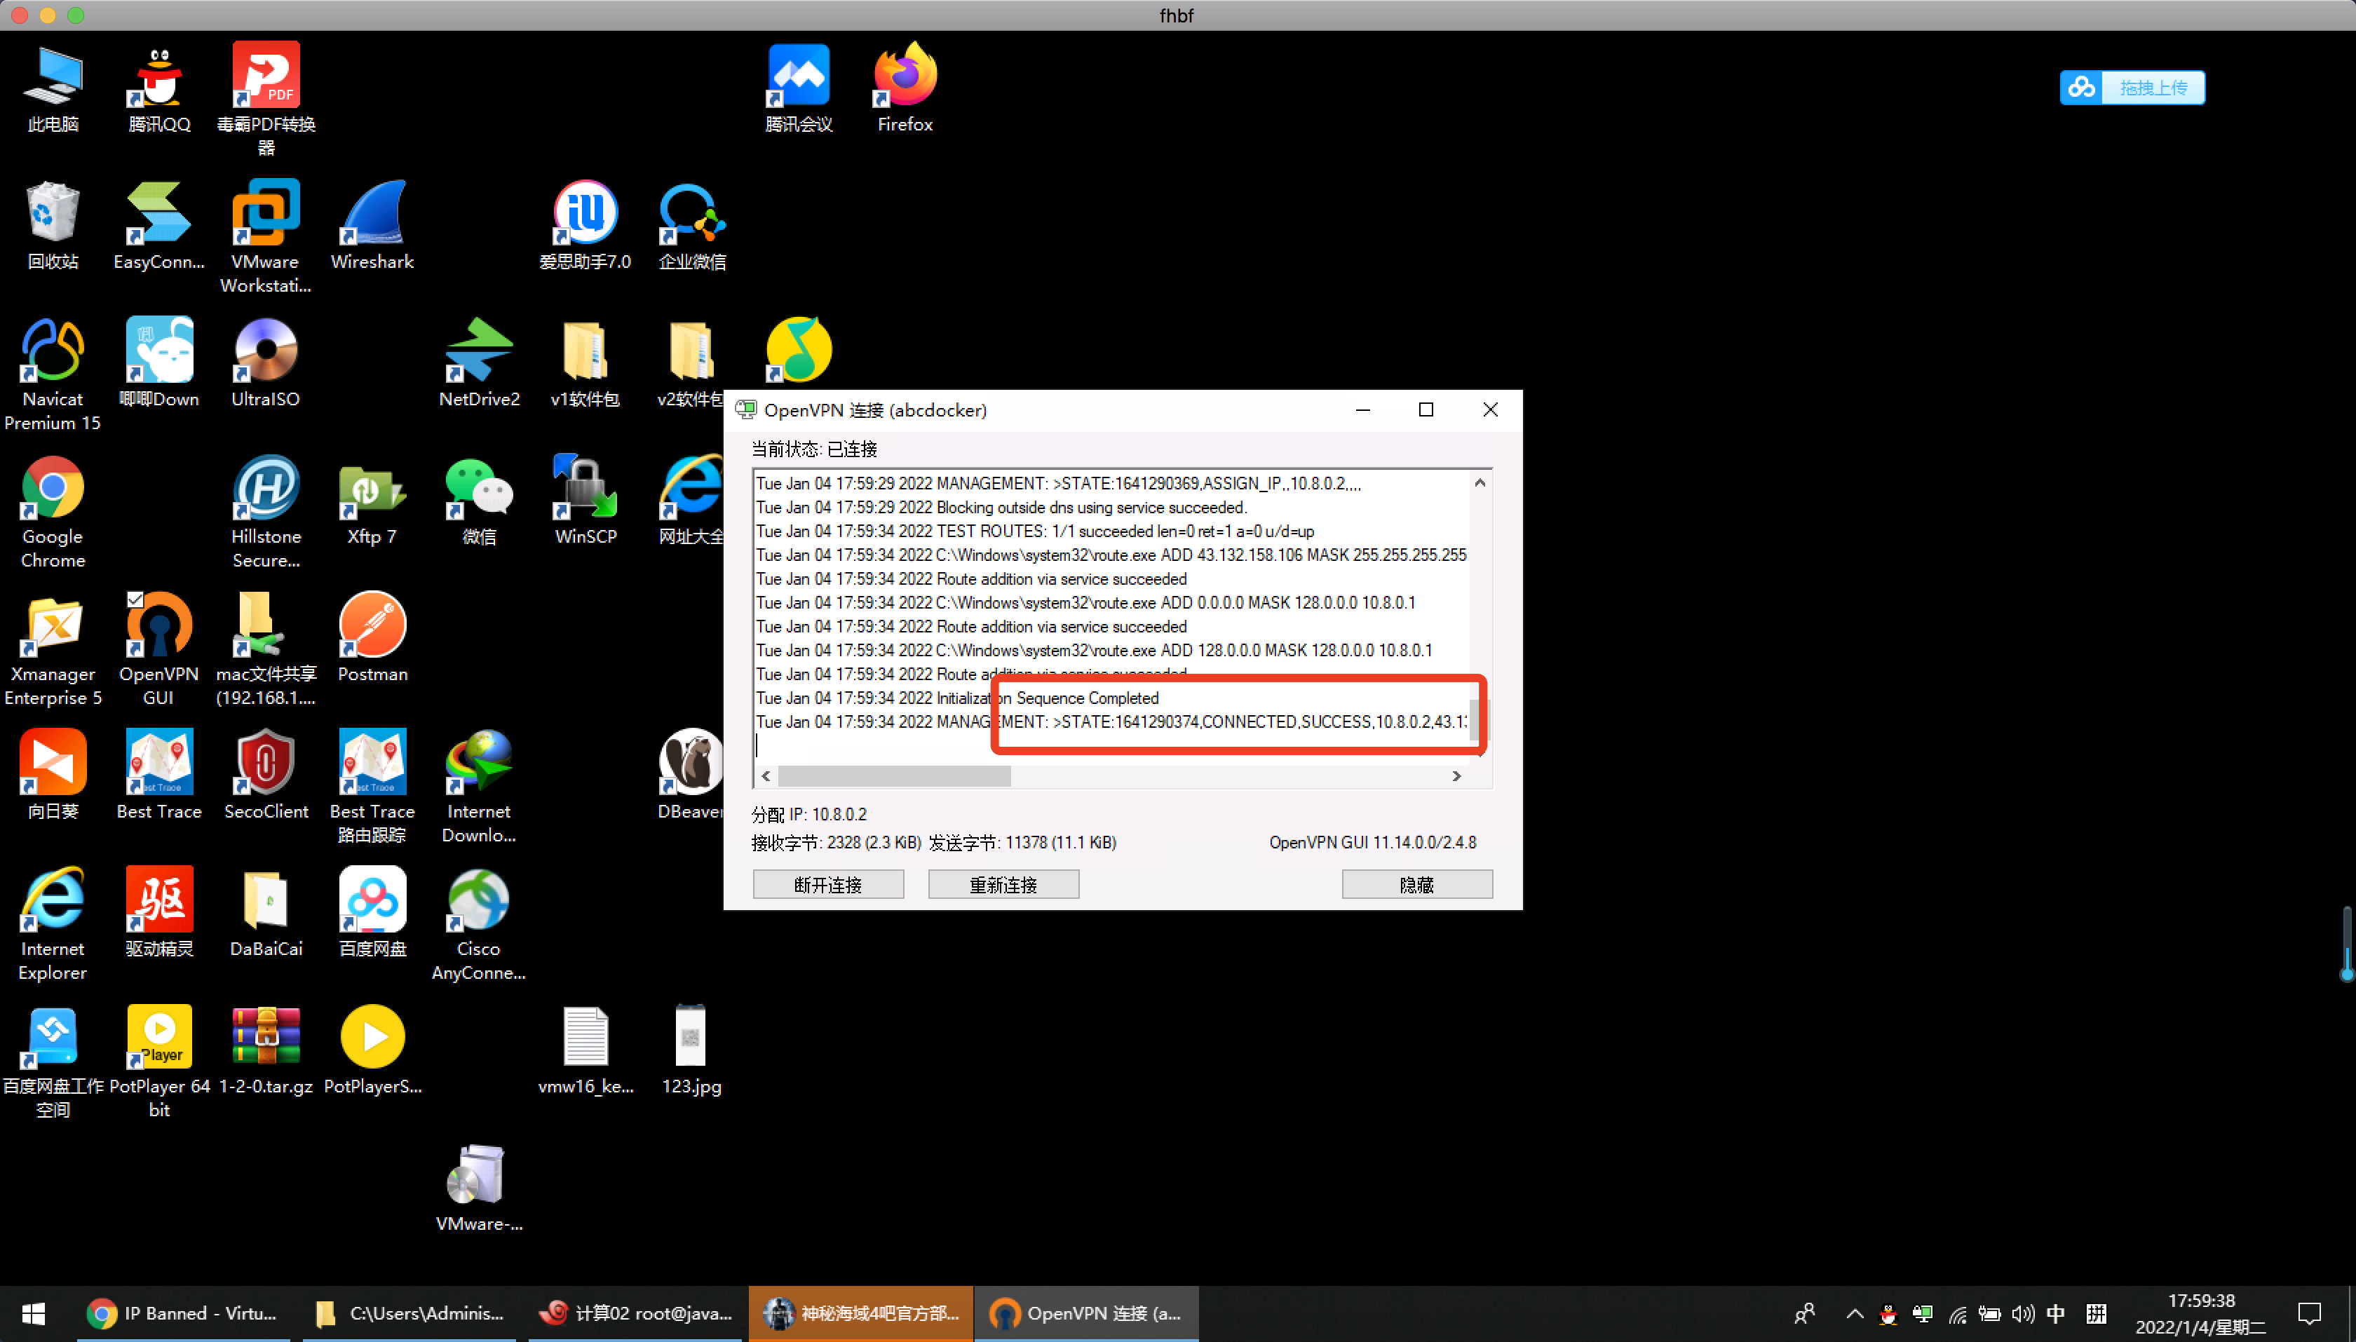Open the Action Center notification icon
The image size is (2356, 1342).
point(2309,1313)
